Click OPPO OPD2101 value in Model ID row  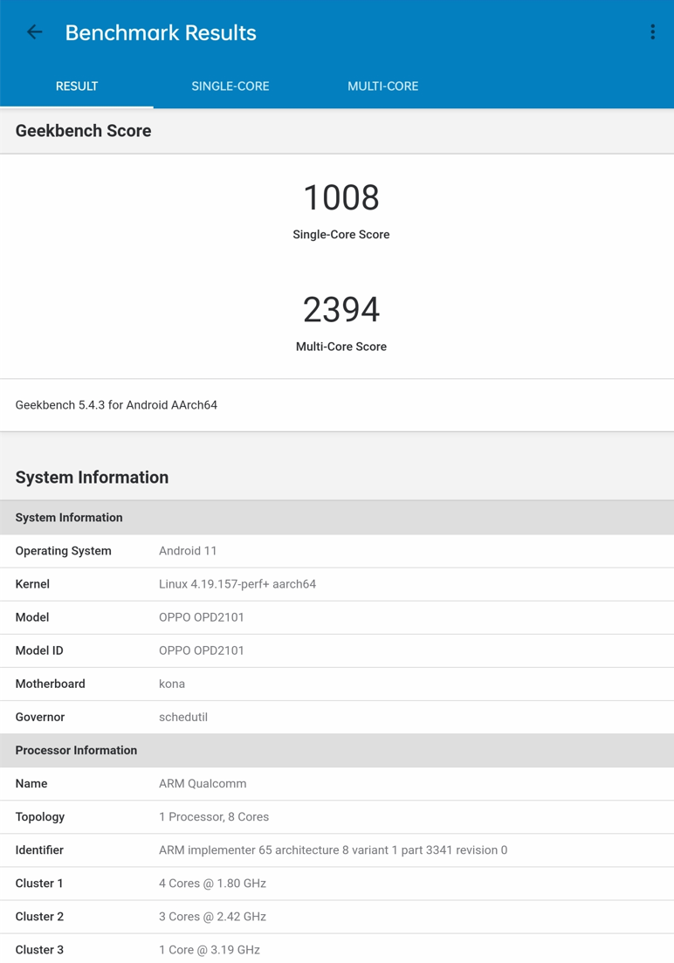coord(202,650)
